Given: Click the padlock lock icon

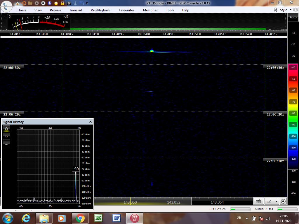Looking at the screenshot, I should [62, 3].
